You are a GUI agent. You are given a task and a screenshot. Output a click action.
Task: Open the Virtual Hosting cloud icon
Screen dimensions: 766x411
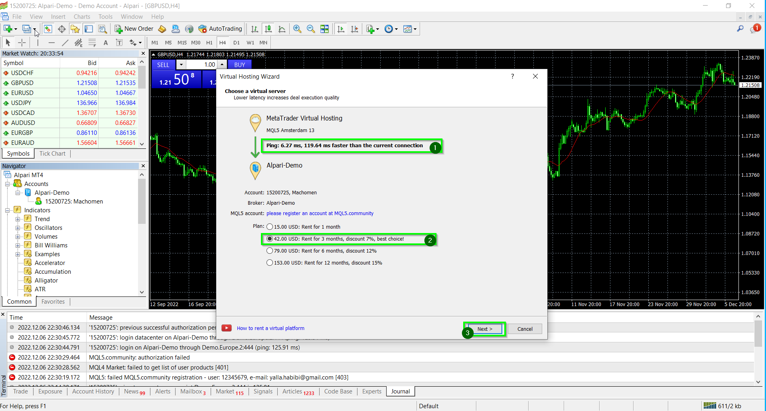[176, 29]
